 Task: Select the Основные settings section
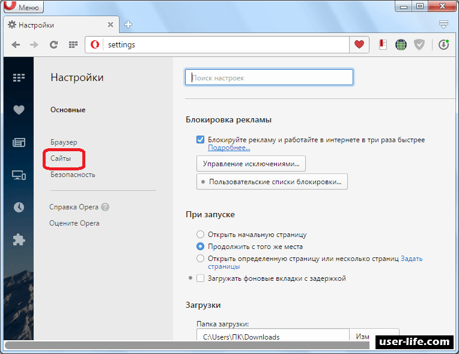(68, 110)
